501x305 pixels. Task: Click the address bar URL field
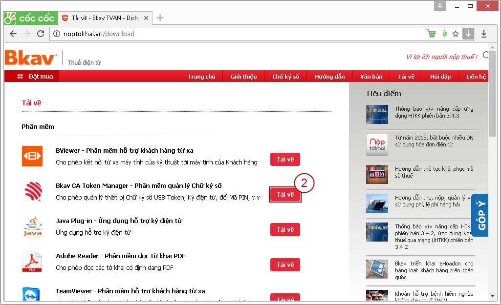point(235,34)
